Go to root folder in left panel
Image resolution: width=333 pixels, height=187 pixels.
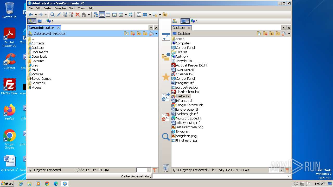tap(145, 34)
